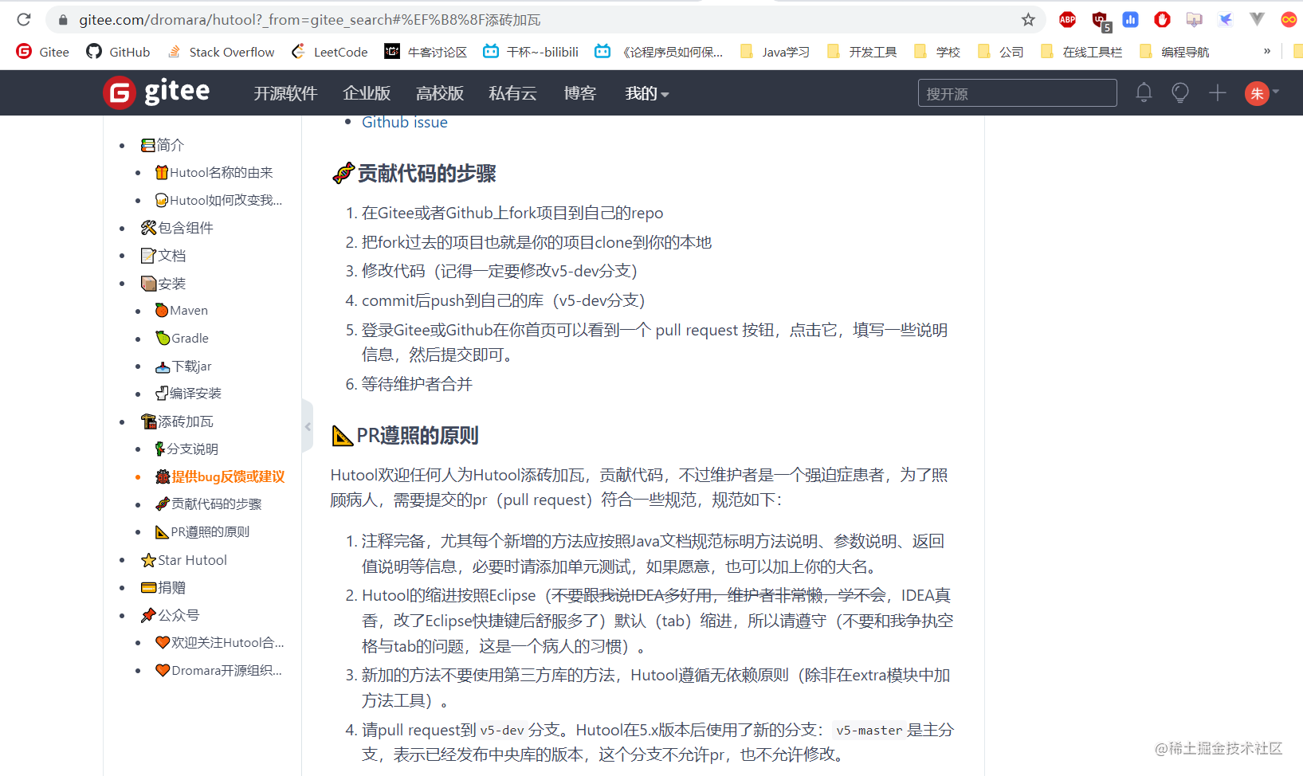1303x776 pixels.
Task: Open the Github issue link
Action: pos(405,122)
